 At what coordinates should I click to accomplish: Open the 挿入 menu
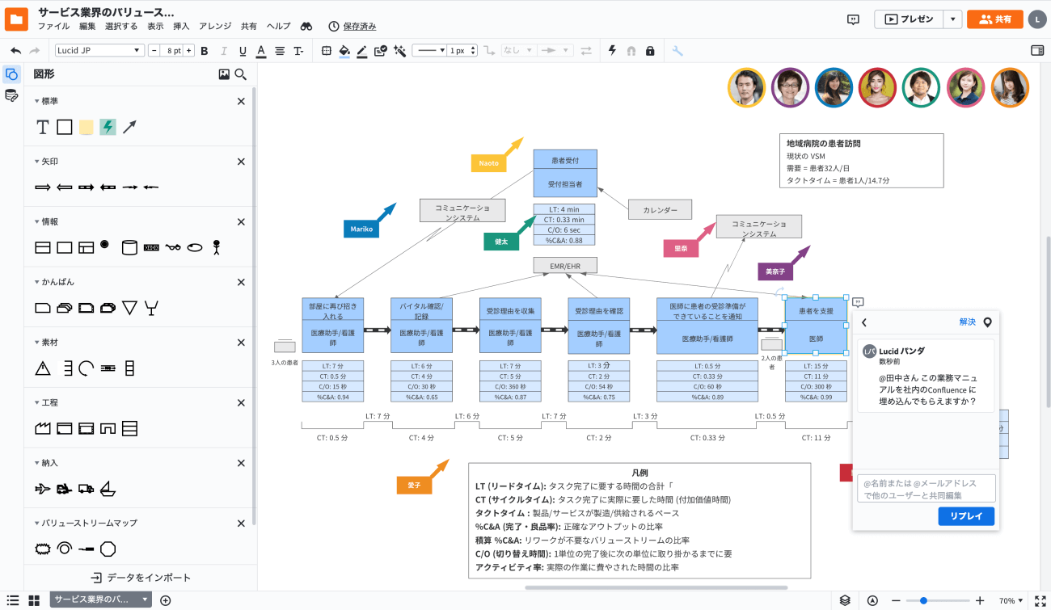tap(181, 26)
